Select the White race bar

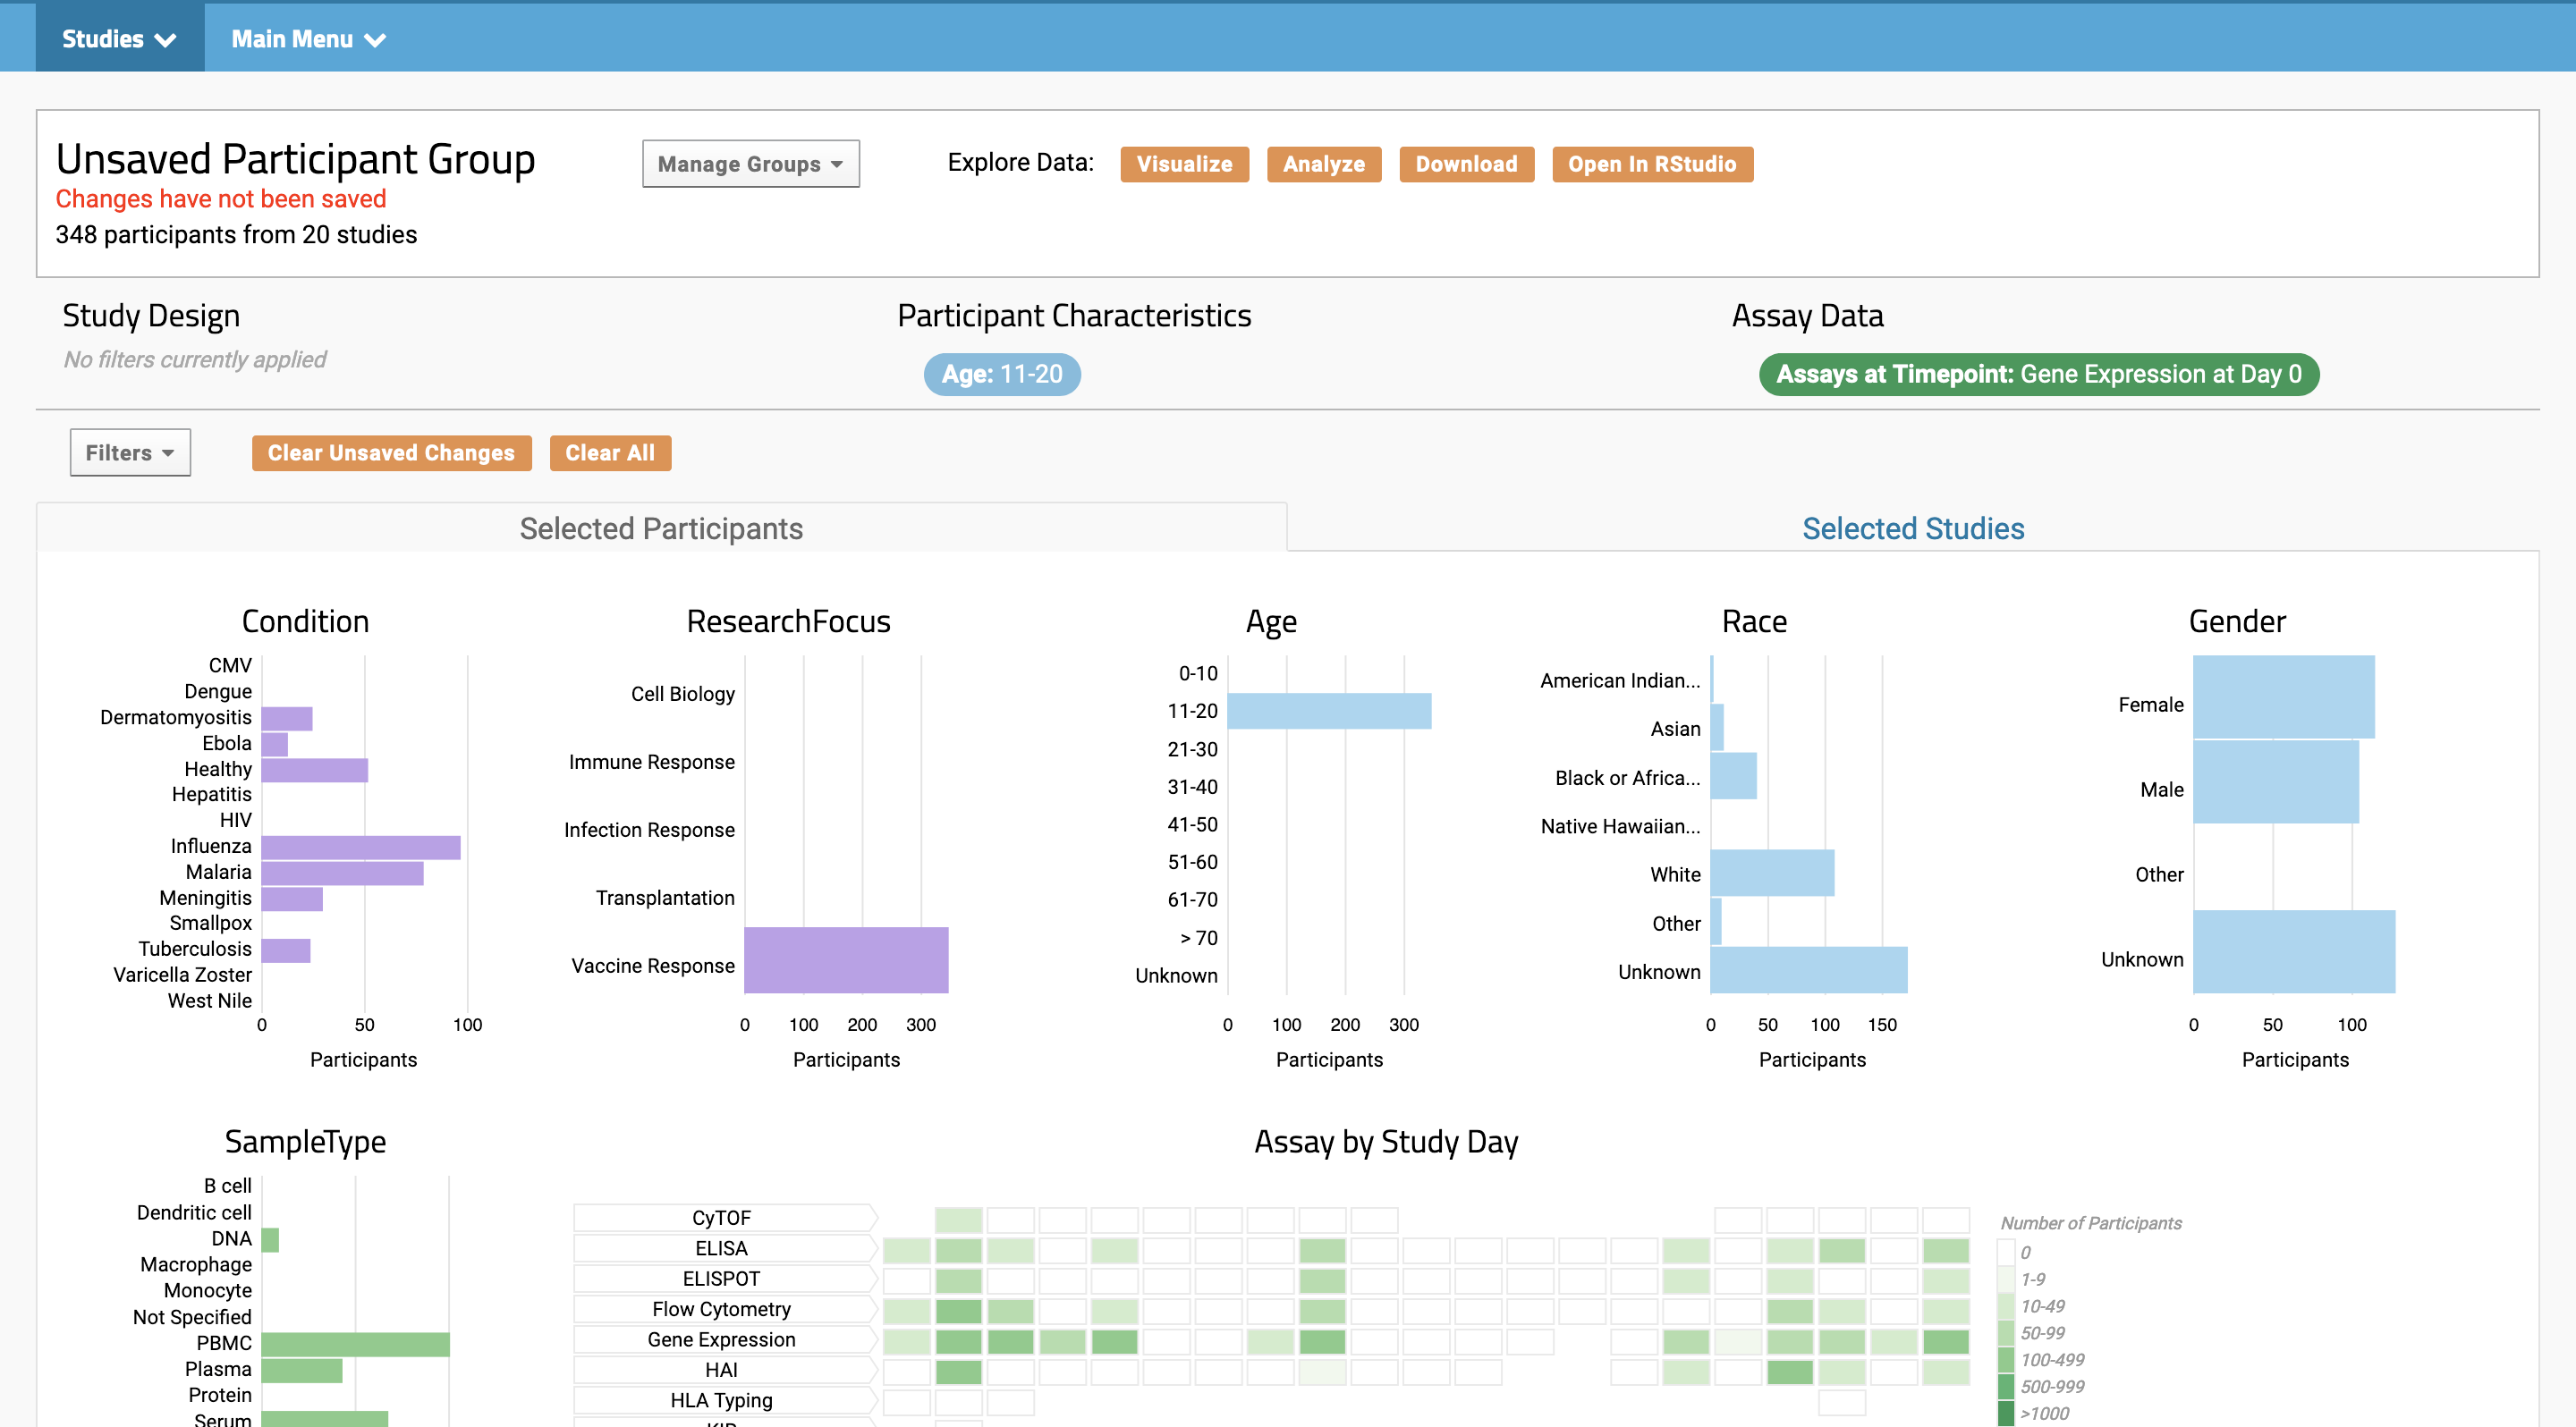[1772, 874]
